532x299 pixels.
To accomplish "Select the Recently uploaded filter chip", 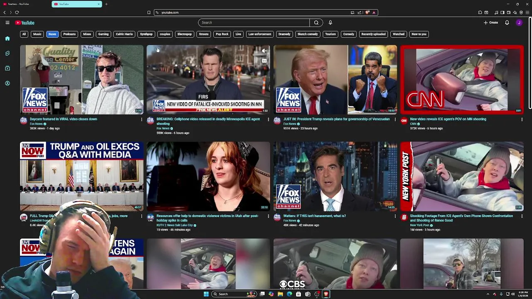I will point(373,34).
